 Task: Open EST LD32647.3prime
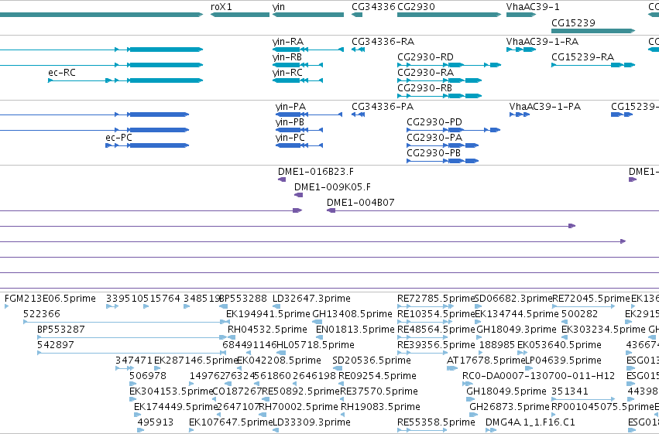click(276, 306)
